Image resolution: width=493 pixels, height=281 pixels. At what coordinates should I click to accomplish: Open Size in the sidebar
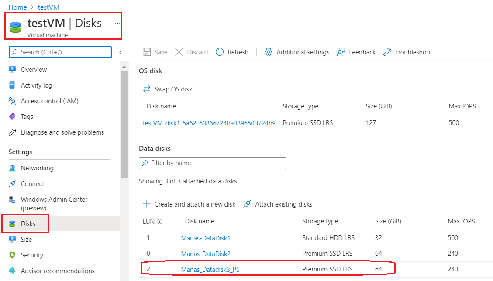pyautogui.click(x=26, y=240)
